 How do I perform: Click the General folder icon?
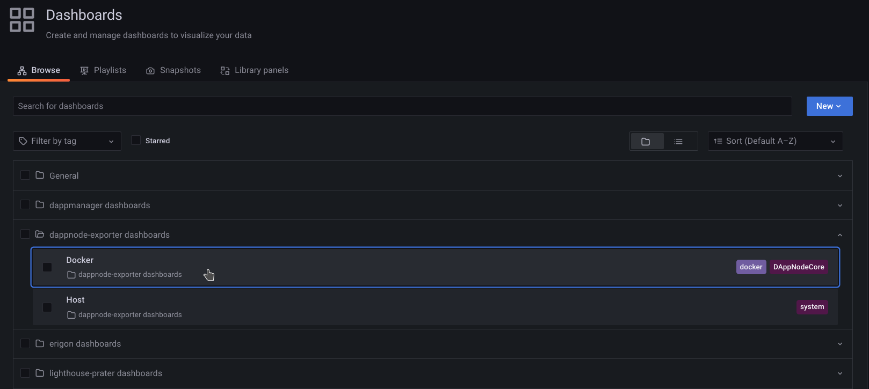[40, 175]
